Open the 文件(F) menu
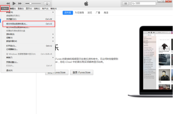This screenshot has width=173, height=114. point(5,8)
